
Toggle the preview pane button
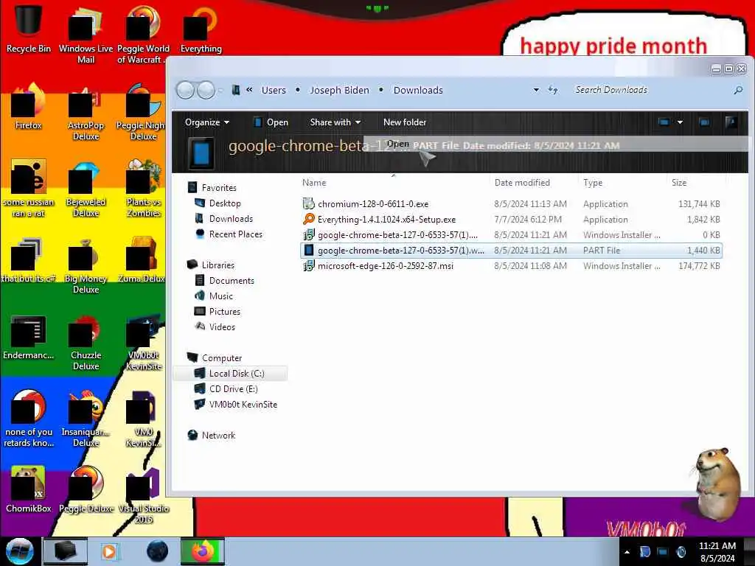(x=704, y=122)
